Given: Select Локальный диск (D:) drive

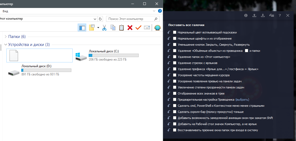Looking at the screenshot, I should pyautogui.click(x=40, y=70).
